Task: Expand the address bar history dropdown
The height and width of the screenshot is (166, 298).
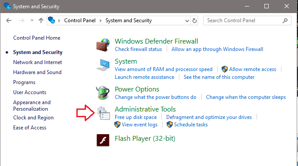Action: pos(187,20)
